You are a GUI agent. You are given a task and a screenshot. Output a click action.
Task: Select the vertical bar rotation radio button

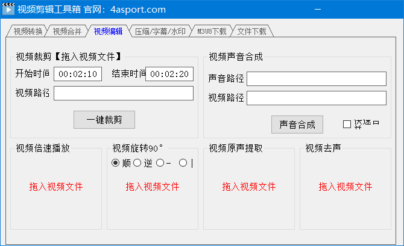point(183,163)
